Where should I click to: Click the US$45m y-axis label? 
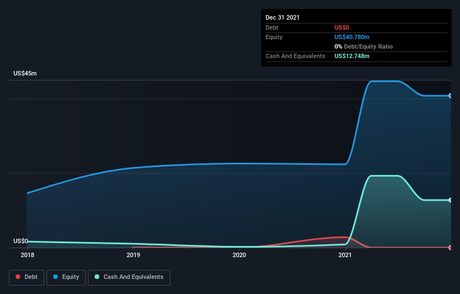25,73
